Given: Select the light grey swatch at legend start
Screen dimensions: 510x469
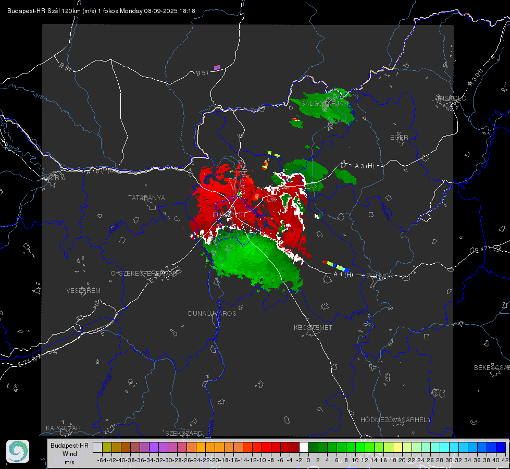Looking at the screenshot, I should (x=97, y=447).
